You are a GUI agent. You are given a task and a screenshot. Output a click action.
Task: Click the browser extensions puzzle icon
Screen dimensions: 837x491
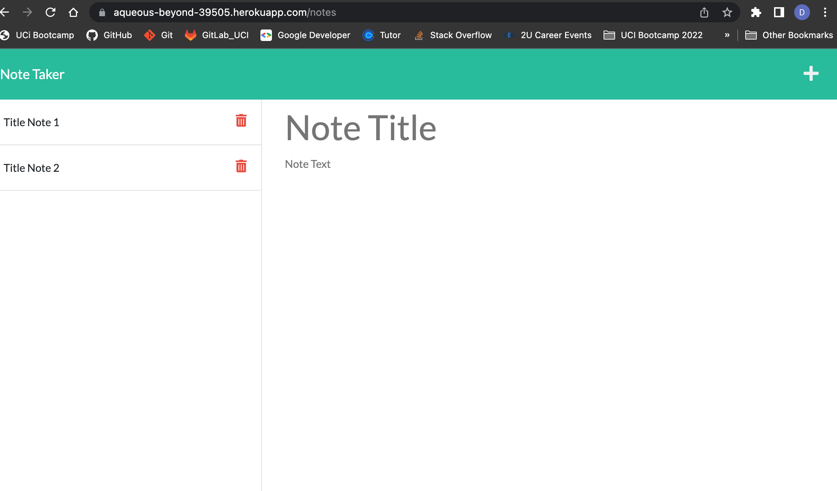point(756,12)
